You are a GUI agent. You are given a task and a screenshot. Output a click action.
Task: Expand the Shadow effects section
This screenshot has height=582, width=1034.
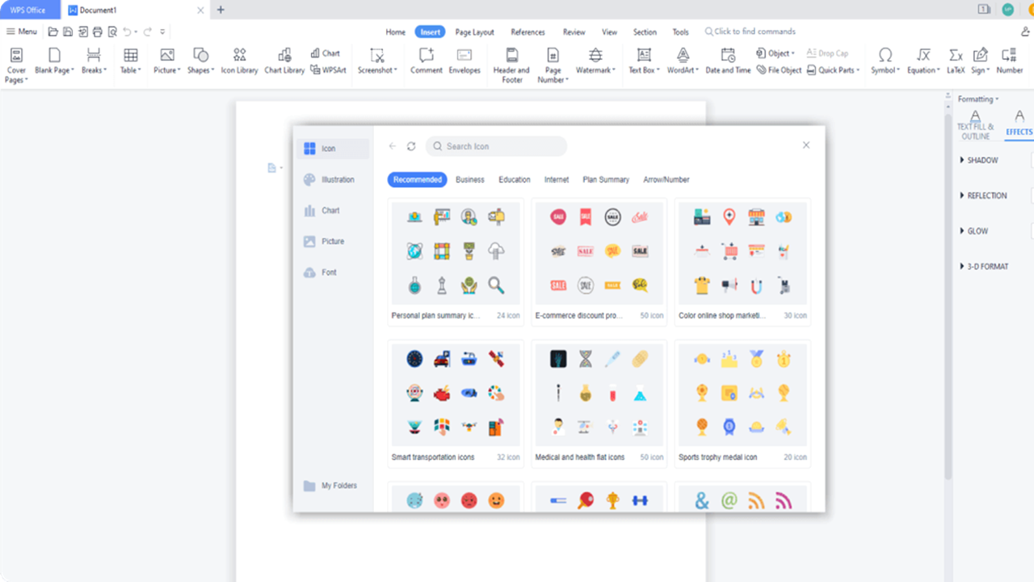coord(980,160)
